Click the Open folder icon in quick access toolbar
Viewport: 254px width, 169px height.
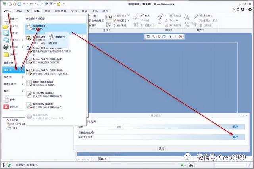coord(15,4)
